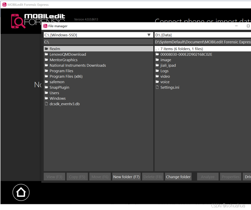Image resolution: width=251 pixels, height=210 pixels.
Task: Click the MOBILedit Forensic Express title icon
Action: pyautogui.click(x=4, y=5)
